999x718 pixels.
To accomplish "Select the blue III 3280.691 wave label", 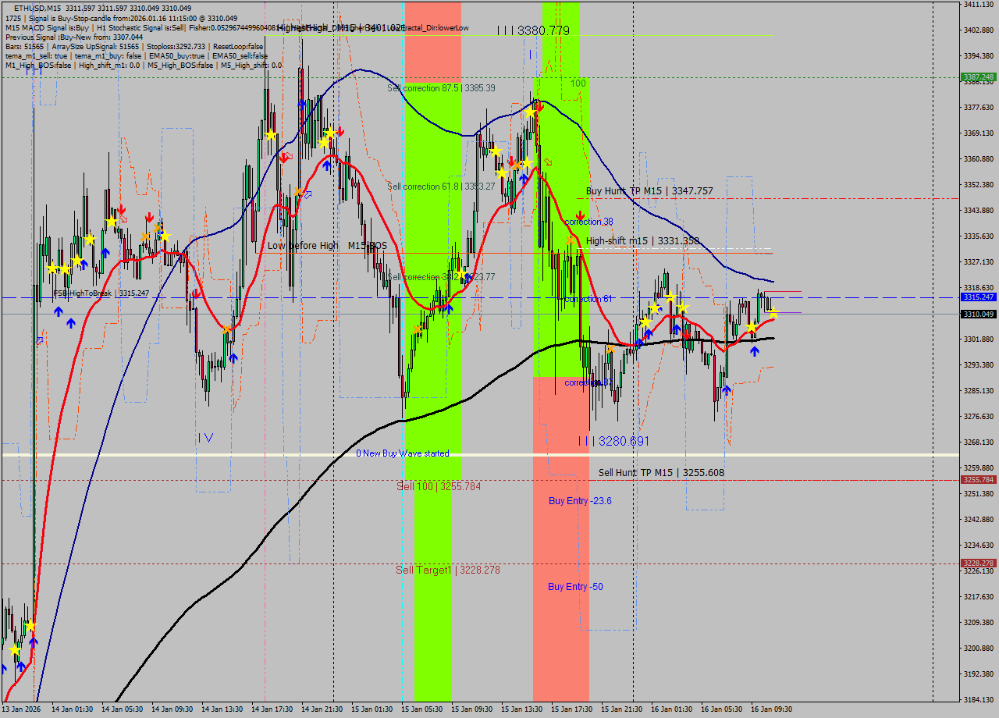I will (x=613, y=441).
